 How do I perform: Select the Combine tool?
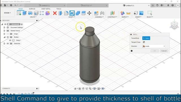[x=78, y=13]
